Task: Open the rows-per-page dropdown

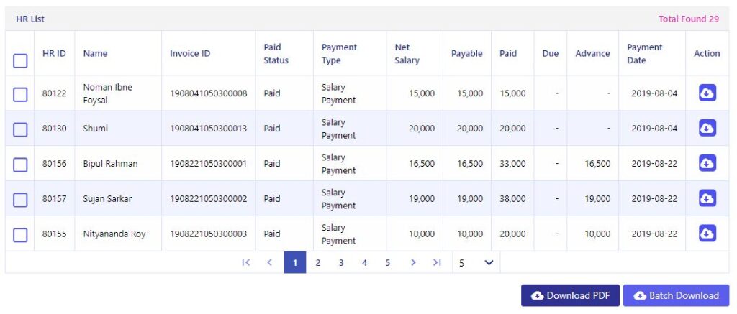Action: click(x=476, y=263)
